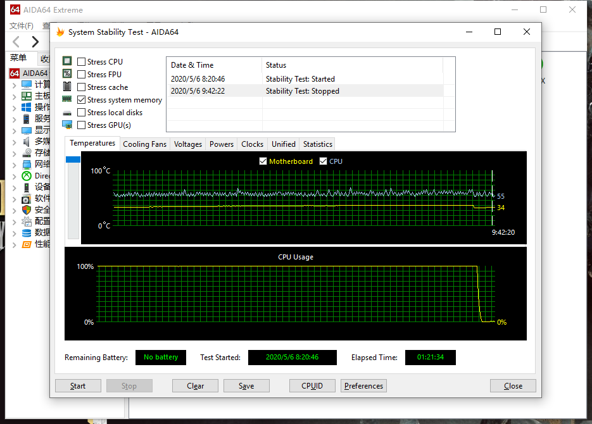Expand the DirectX tree node
The width and height of the screenshot is (592, 424).
[14, 176]
